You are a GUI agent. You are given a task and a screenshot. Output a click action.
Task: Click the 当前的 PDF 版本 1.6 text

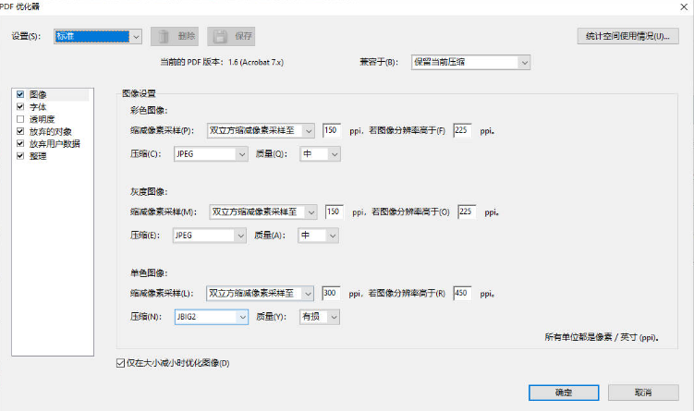222,63
